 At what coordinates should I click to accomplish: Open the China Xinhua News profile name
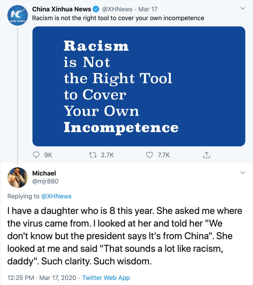[x=61, y=9]
